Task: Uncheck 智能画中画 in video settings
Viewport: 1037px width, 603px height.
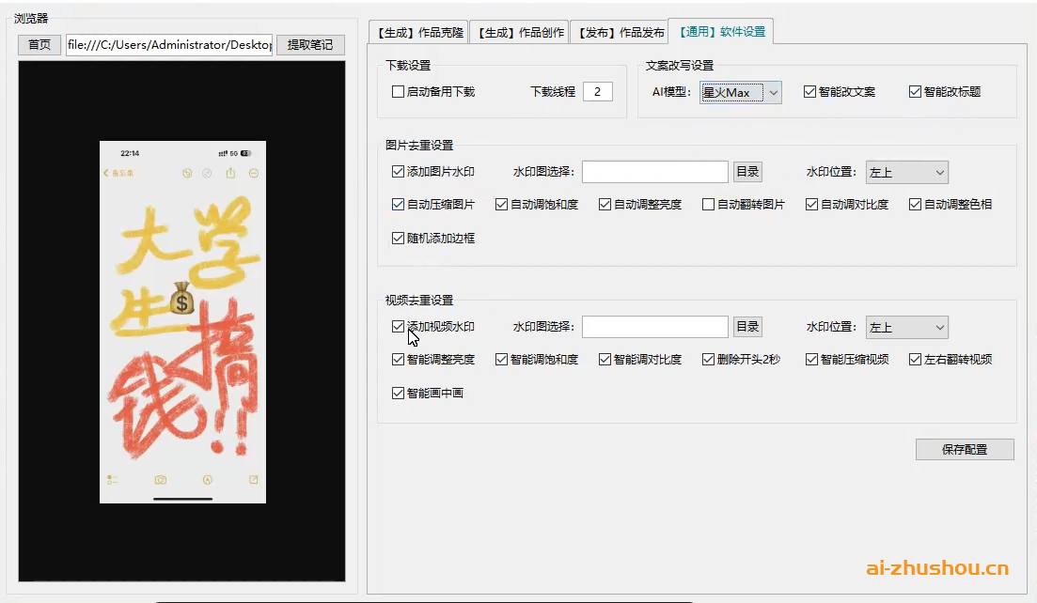Action: (x=398, y=392)
